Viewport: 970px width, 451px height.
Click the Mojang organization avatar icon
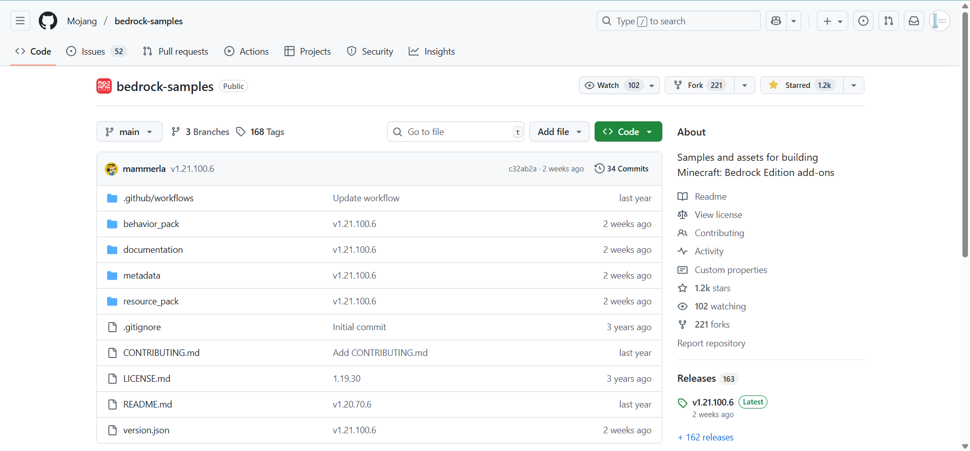(104, 86)
